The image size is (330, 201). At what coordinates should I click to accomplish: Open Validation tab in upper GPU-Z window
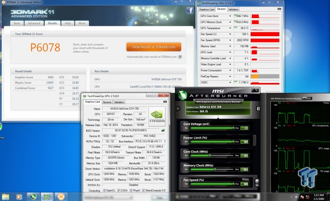click(233, 9)
